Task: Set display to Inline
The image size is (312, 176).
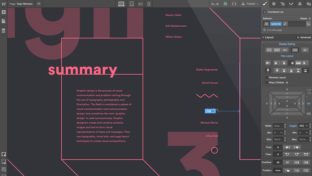Action: (x=285, y=50)
